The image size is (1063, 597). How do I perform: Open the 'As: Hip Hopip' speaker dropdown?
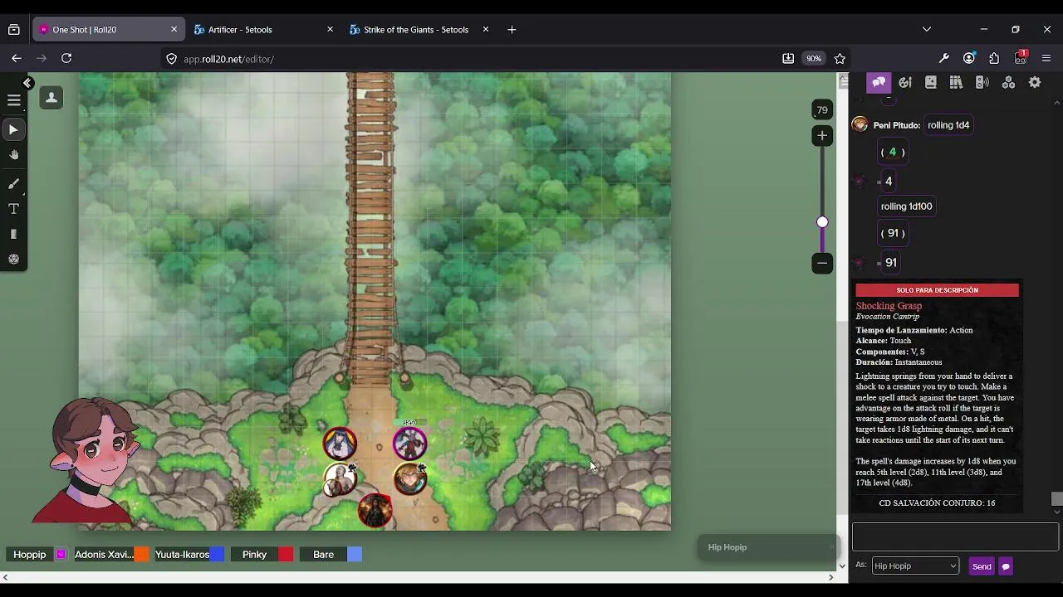coord(915,566)
